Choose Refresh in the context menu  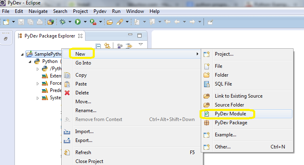click(x=131, y=152)
